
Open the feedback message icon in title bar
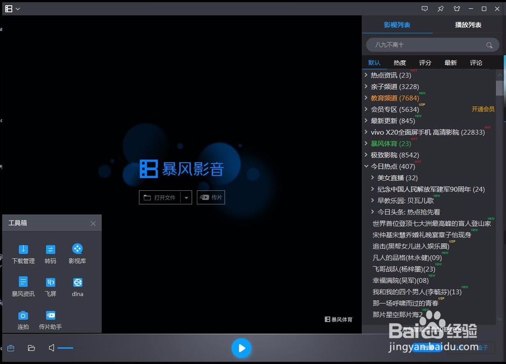click(425, 9)
